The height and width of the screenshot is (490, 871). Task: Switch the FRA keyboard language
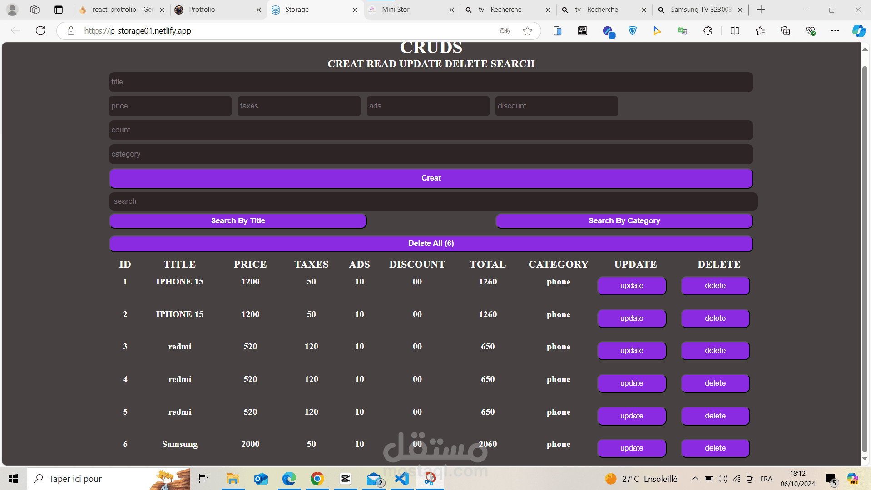pos(767,479)
